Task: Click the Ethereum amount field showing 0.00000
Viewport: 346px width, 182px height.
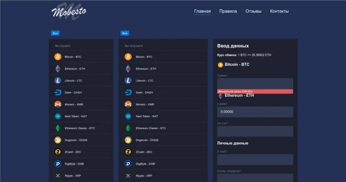Action: (x=255, y=112)
